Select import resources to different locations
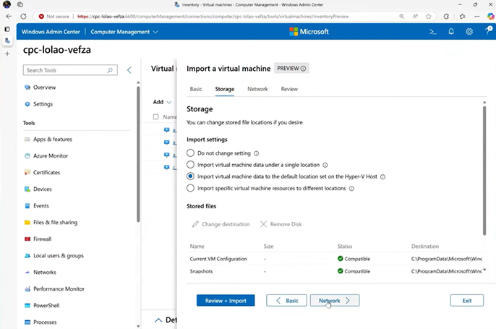496x329 pixels. tap(190, 188)
